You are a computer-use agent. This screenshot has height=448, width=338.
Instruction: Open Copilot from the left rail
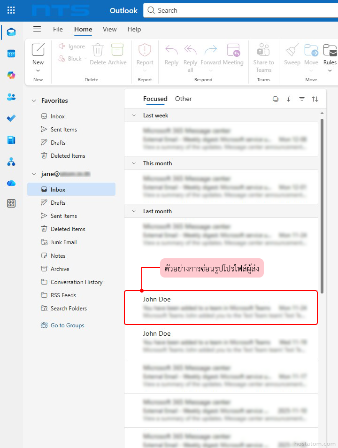11,75
